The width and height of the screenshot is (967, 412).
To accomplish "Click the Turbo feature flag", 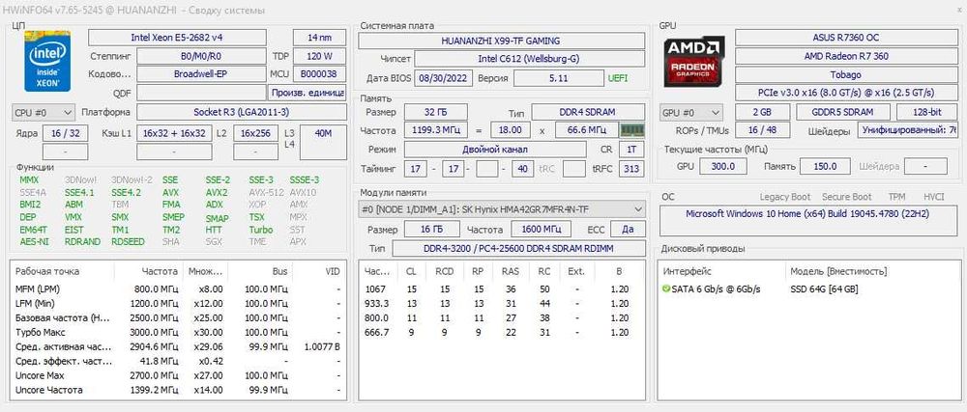I will tap(261, 230).
